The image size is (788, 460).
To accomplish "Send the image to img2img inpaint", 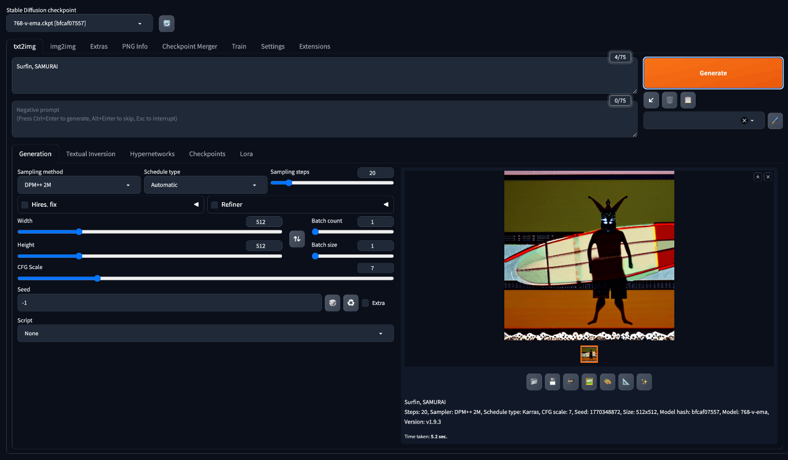I will [x=608, y=382].
